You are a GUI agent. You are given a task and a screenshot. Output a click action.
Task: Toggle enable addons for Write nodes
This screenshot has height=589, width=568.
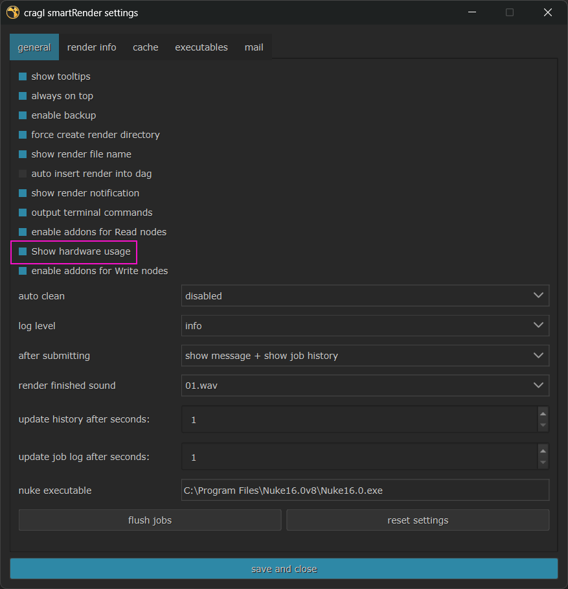tap(23, 271)
